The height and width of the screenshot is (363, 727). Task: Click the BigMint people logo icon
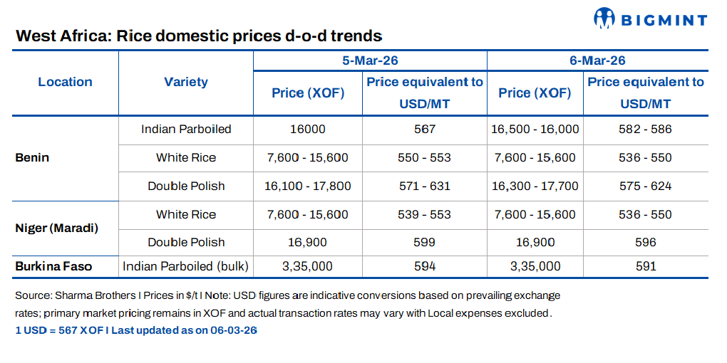[x=604, y=18]
